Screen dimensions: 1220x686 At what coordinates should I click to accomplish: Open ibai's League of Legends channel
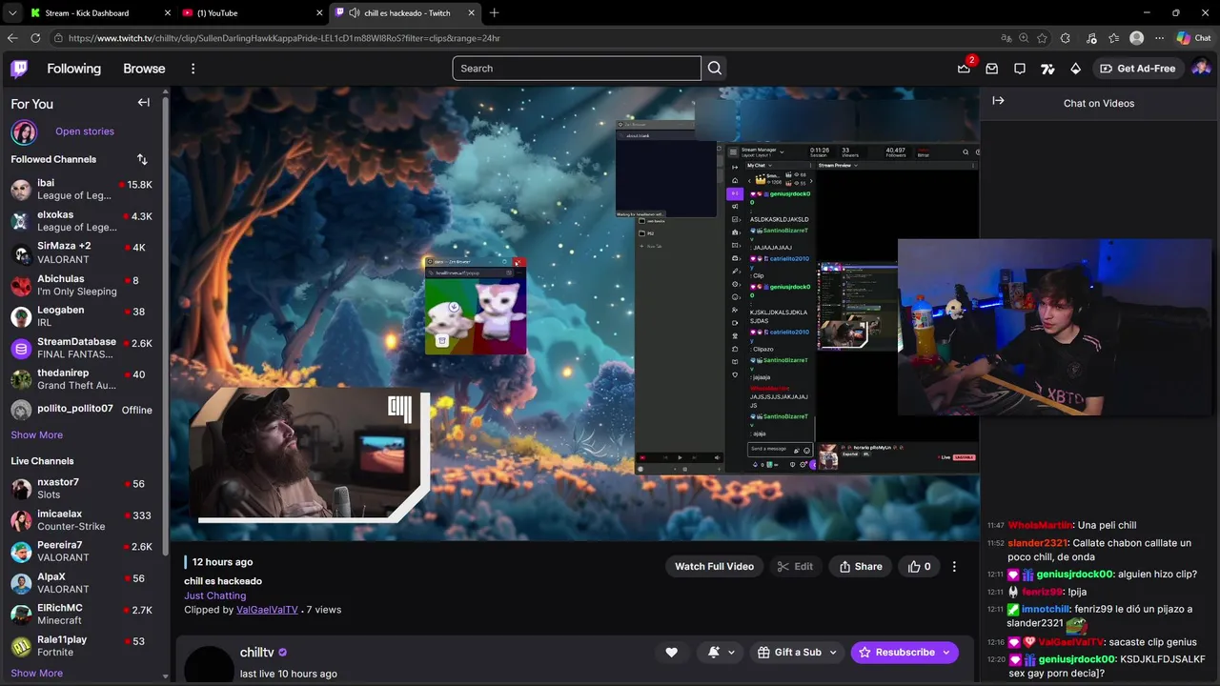[x=82, y=189]
